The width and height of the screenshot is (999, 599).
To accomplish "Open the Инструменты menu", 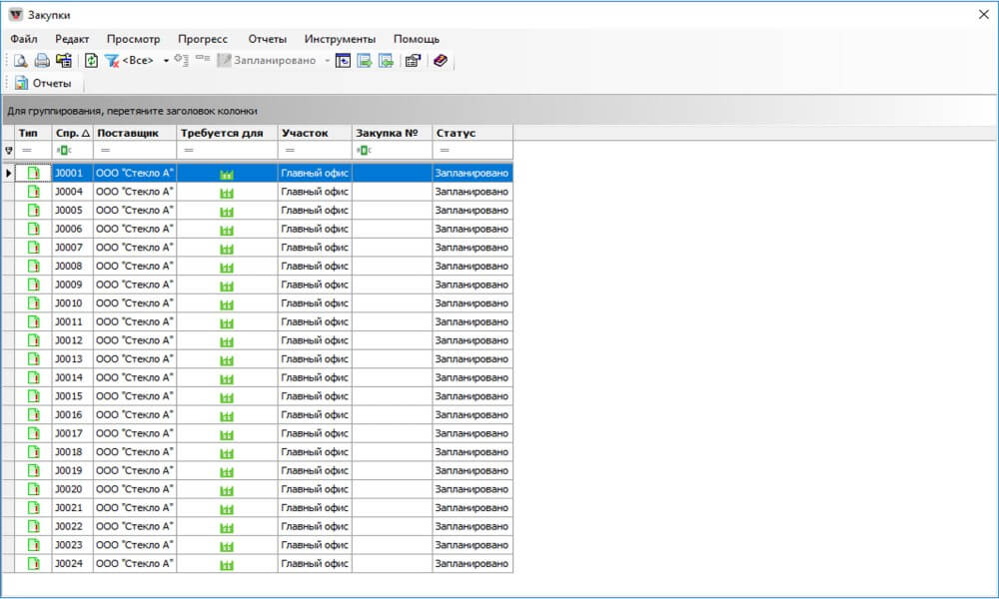I will click(340, 39).
